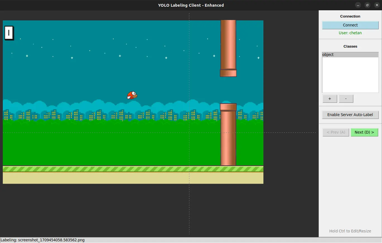This screenshot has width=382, height=243.
Task: Remove class using the minus button
Action: click(346, 99)
